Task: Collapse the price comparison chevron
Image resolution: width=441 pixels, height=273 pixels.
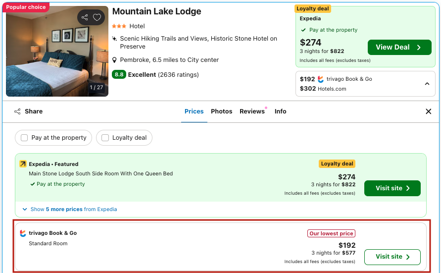Action: (427, 84)
